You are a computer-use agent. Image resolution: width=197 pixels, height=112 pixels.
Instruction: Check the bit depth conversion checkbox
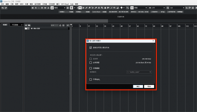pos(91,63)
